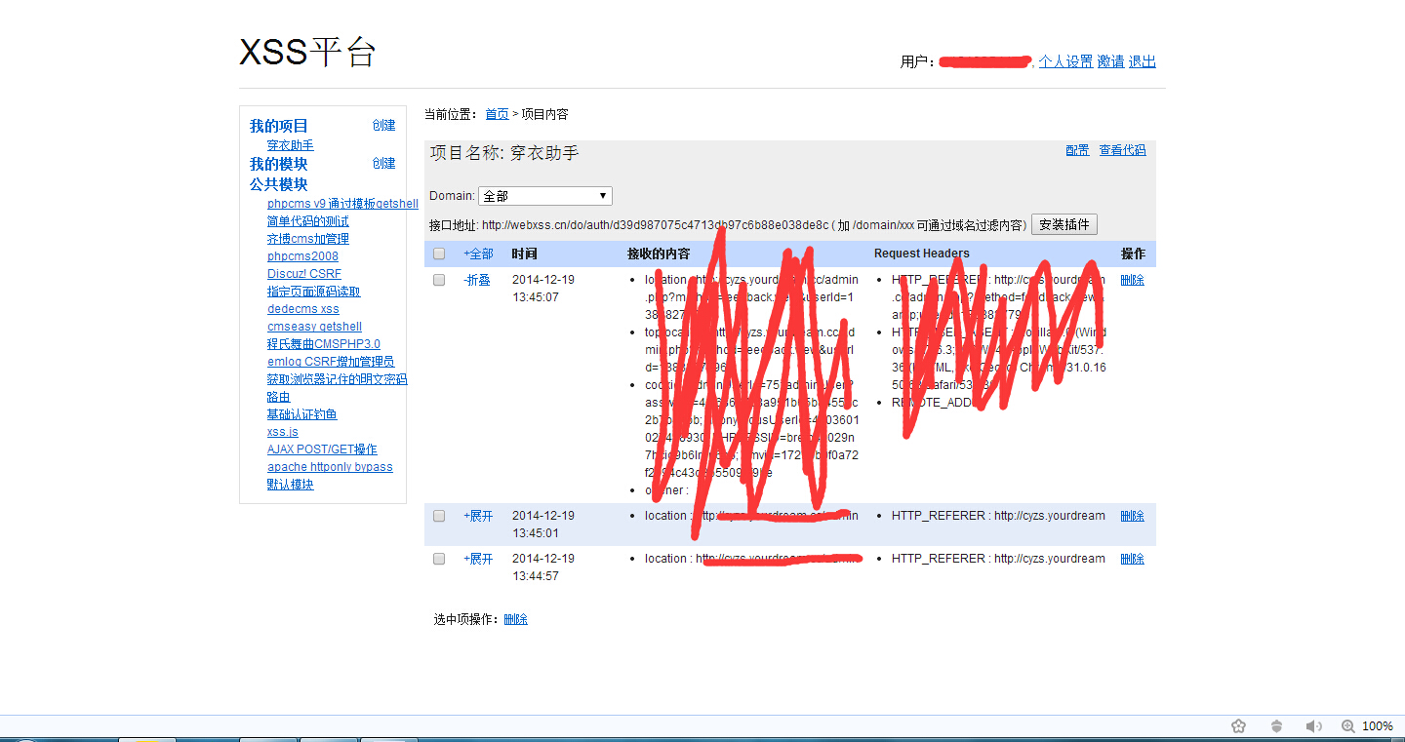Click 删除 beside 选中项操作
The height and width of the screenshot is (742, 1405).
[x=515, y=619]
